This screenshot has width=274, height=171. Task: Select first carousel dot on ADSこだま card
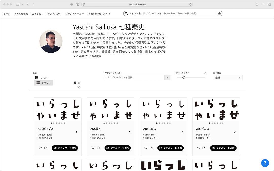157,123
